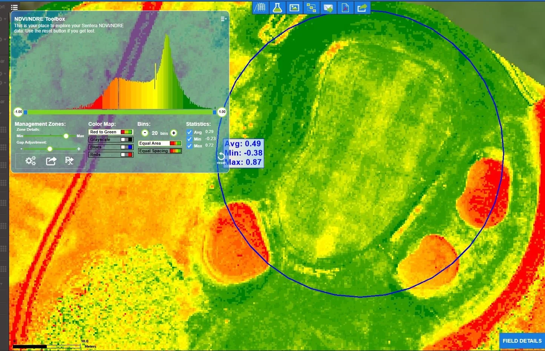
Task: Click the green arrow export icon in toolbar
Action: pos(362,8)
